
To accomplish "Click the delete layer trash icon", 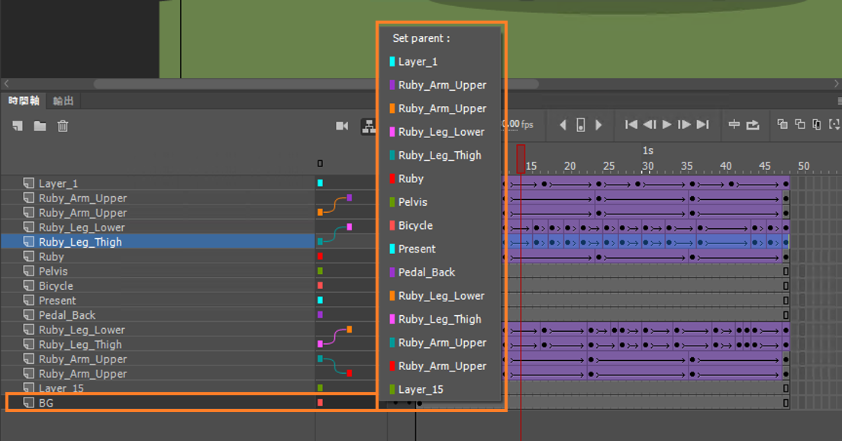I will coord(63,126).
